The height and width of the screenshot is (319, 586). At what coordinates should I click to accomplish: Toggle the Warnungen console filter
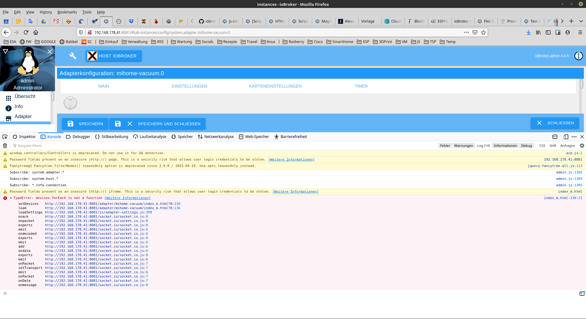[463, 146]
